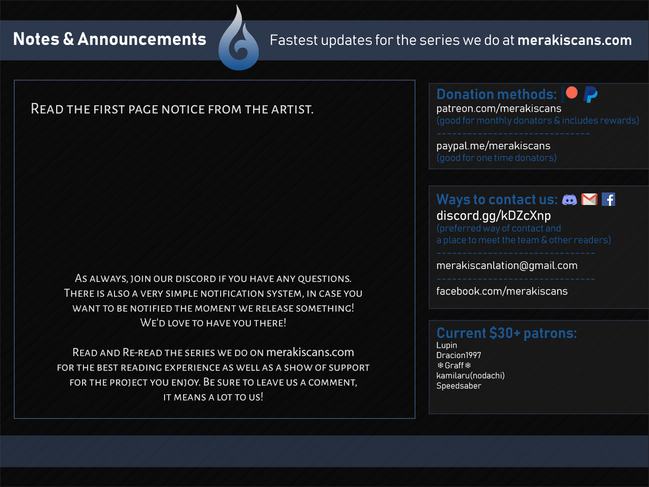Click merakiscanlation@gmail.com email address
The height and width of the screenshot is (487, 649).
coord(507,265)
